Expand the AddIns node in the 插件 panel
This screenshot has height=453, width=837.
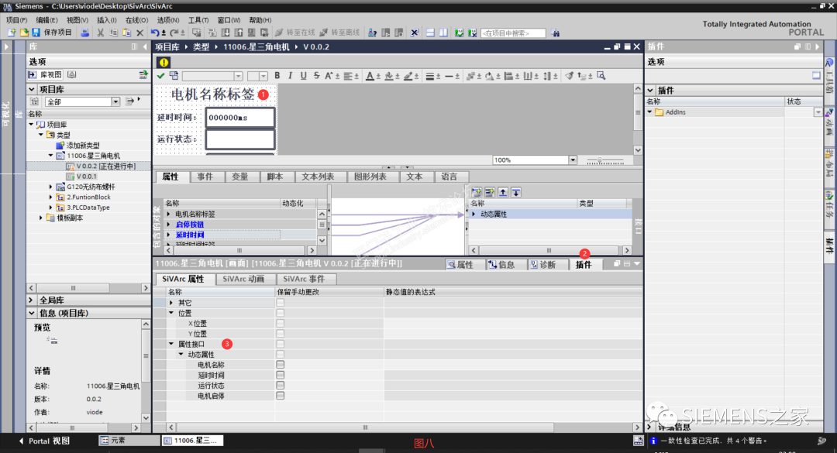(650, 112)
